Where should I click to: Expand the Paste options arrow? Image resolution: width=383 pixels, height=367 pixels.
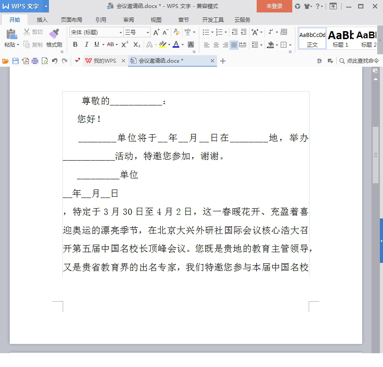tap(18, 45)
